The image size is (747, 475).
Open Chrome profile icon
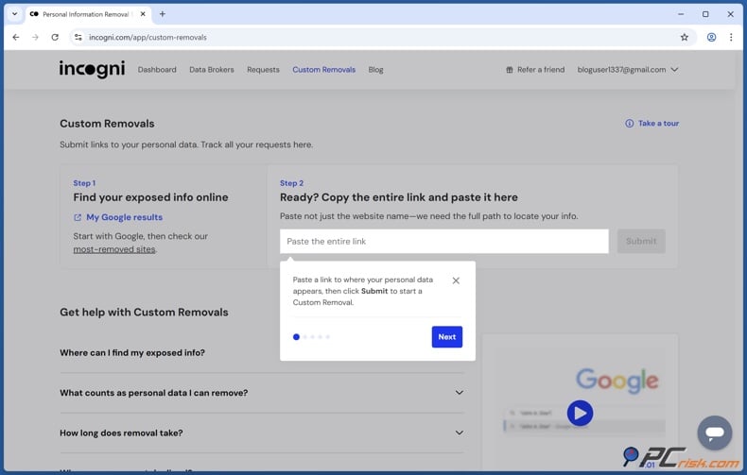pyautogui.click(x=711, y=38)
